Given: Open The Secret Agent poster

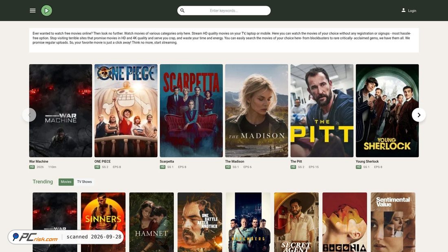Looking at the screenshot, I should click(296, 222).
